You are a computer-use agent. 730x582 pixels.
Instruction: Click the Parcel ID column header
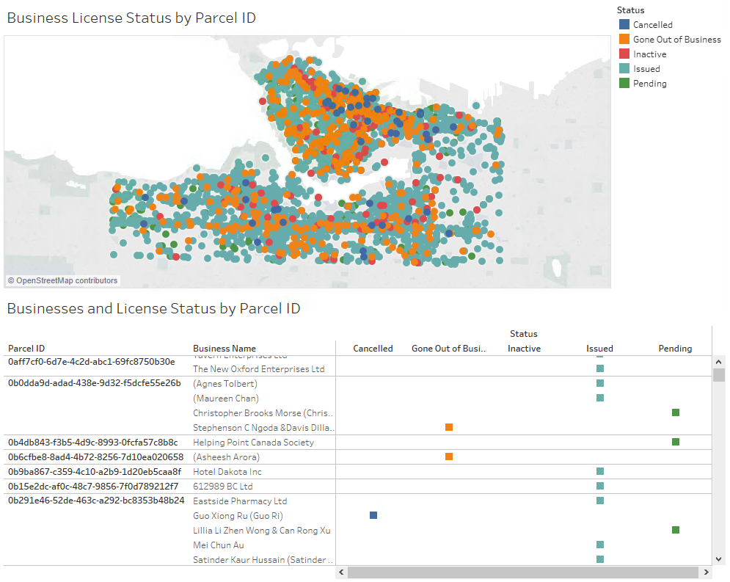tap(26, 349)
